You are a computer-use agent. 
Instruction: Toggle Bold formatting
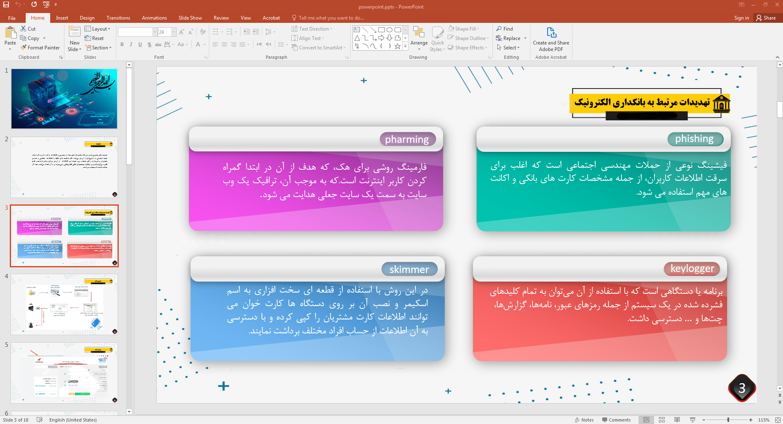pos(122,44)
